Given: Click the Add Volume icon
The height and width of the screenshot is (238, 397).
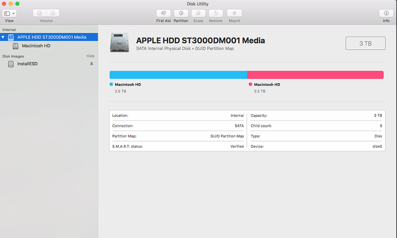Looking at the screenshot, I should click(x=40, y=13).
